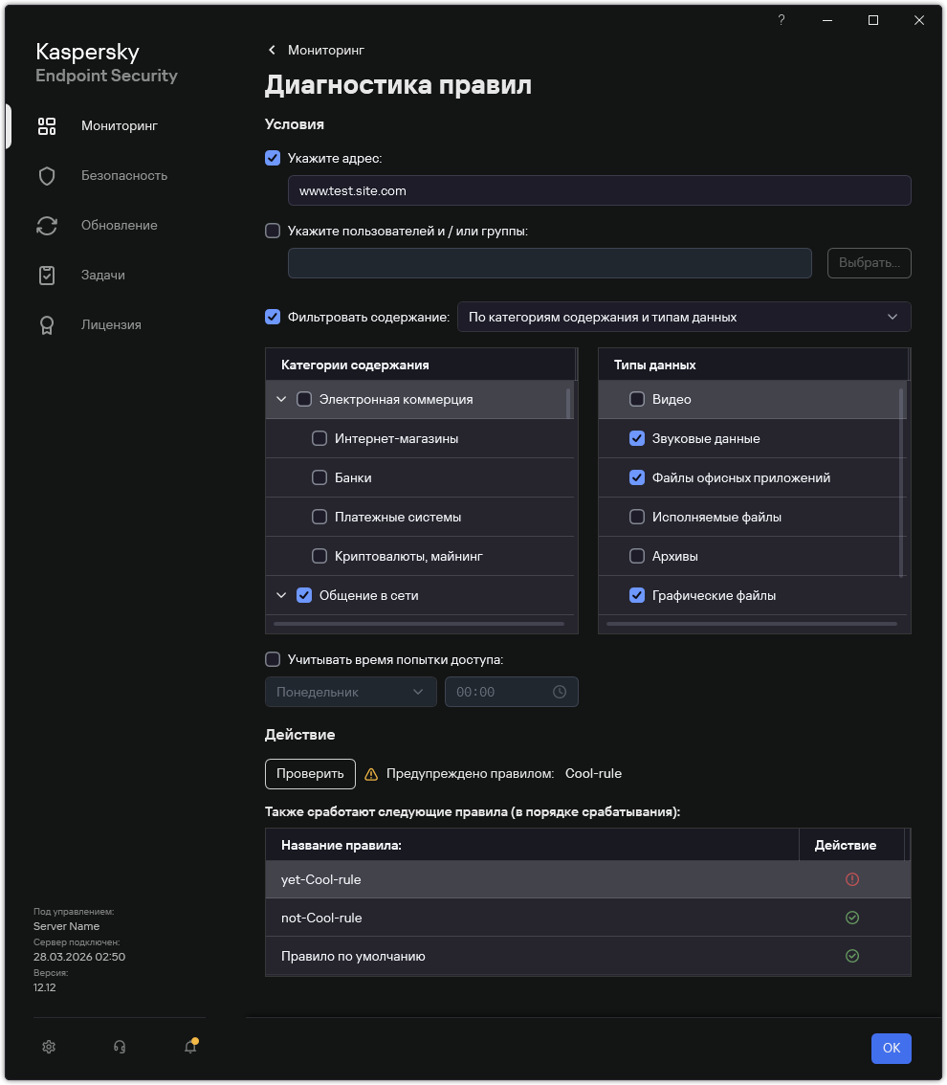This screenshot has height=1085, width=947.
Task: Open settings with the gear icon
Action: [x=49, y=1047]
